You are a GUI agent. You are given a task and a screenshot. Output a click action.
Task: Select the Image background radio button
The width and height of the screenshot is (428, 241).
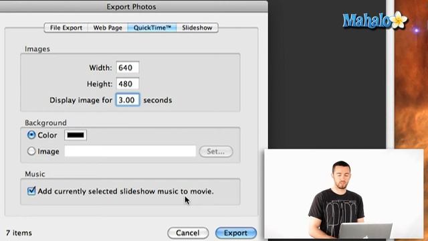point(31,151)
